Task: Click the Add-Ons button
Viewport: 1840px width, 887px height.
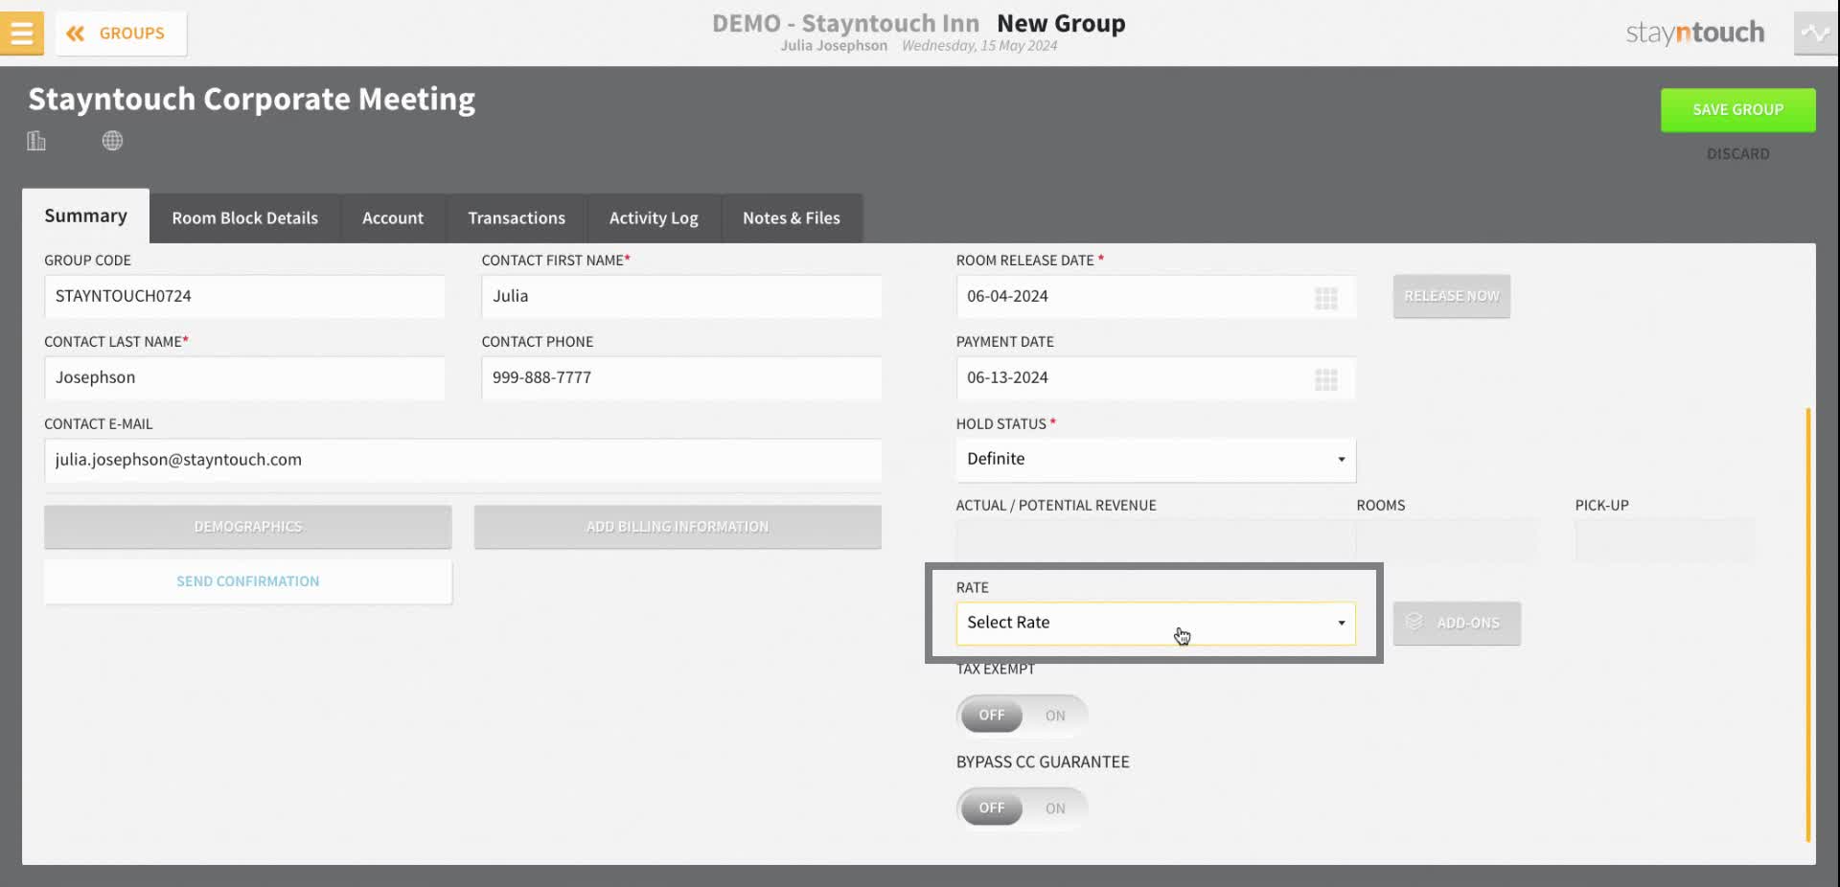Action: click(x=1457, y=623)
